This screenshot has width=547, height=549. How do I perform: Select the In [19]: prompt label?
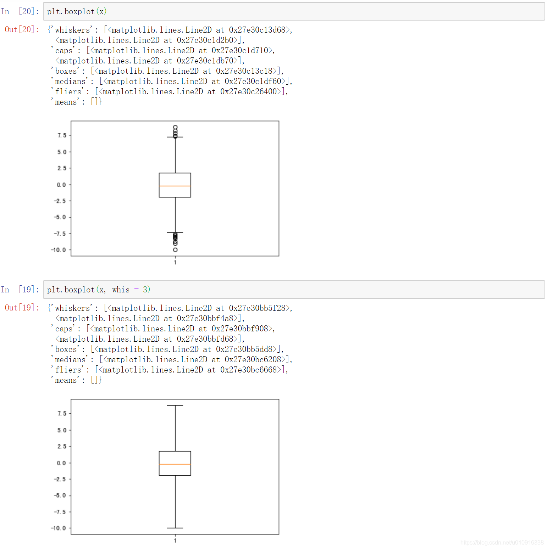click(20, 290)
